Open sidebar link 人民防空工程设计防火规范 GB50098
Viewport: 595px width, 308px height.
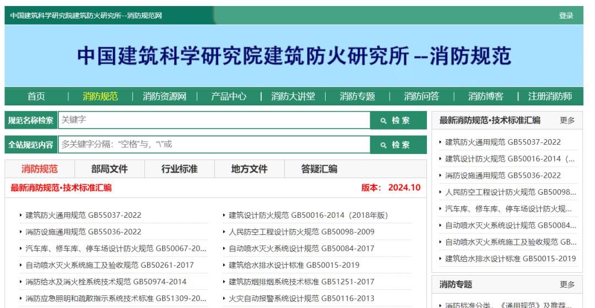click(x=510, y=192)
